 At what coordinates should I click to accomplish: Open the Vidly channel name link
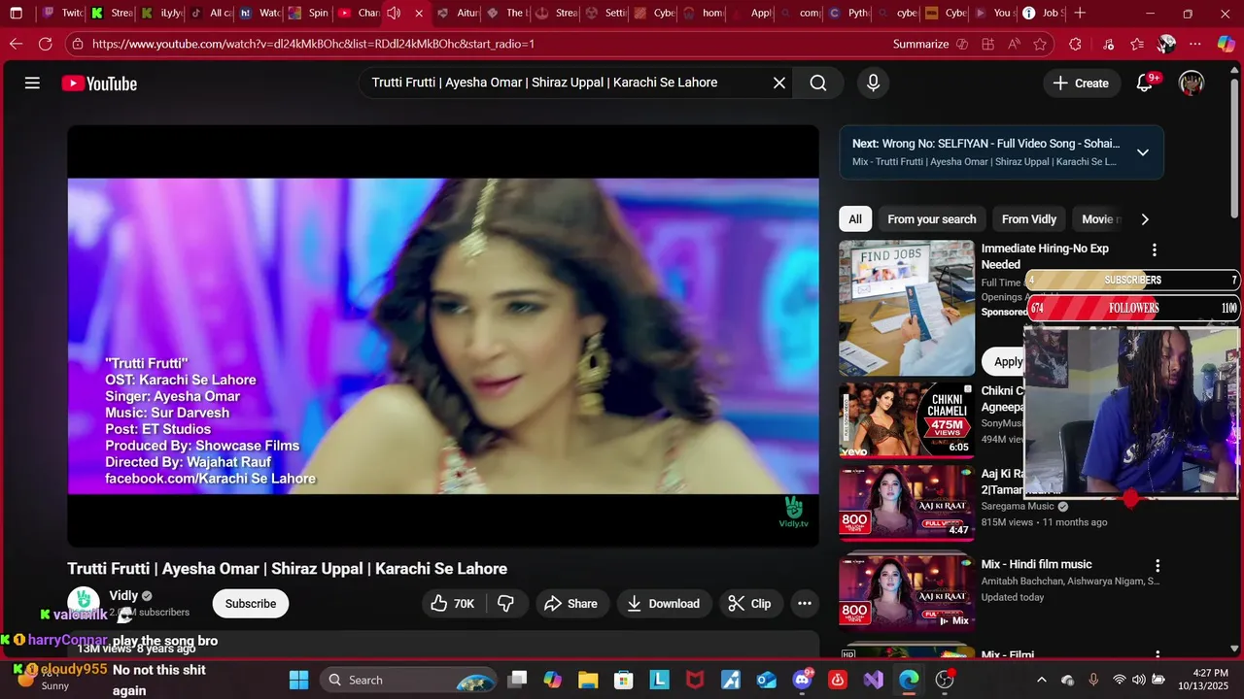coord(123,596)
